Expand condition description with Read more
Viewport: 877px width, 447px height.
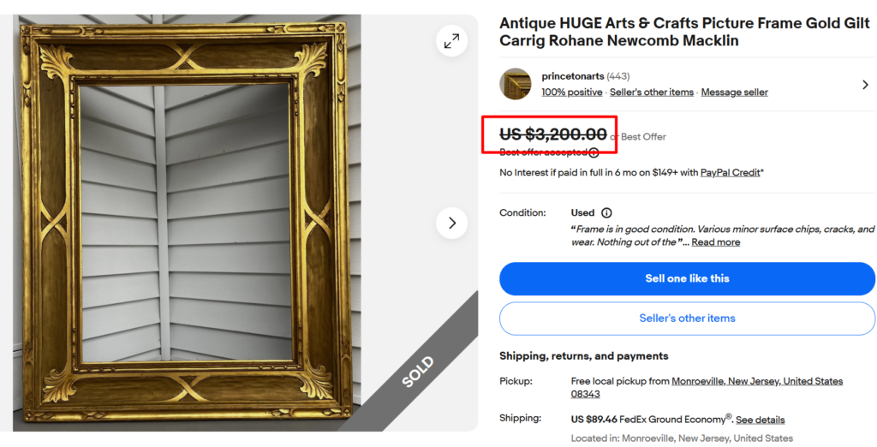pos(715,242)
